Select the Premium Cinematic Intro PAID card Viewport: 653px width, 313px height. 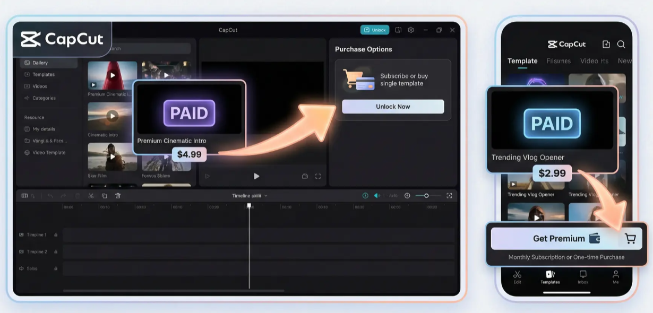pyautogui.click(x=189, y=117)
